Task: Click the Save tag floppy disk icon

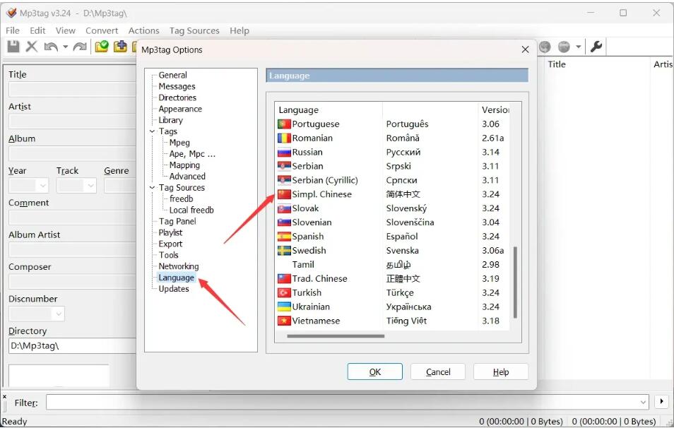Action: point(13,47)
